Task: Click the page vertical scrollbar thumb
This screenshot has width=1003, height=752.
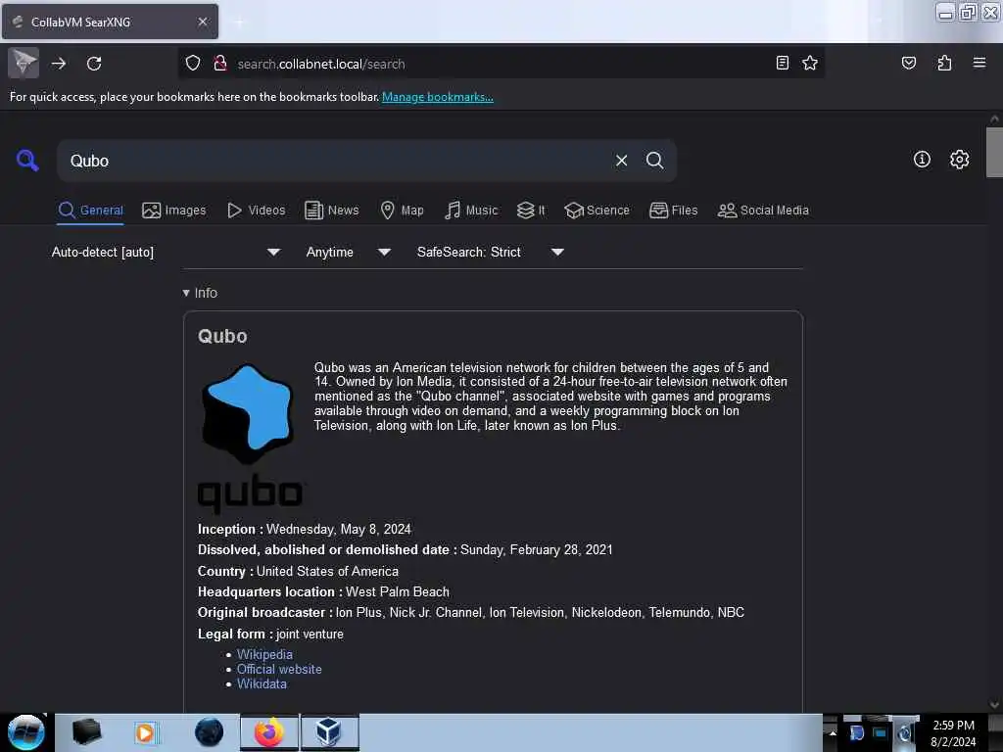Action: 994,152
